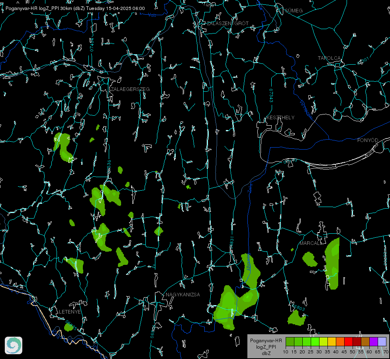Click the legend 'logZ_PPI' label
The height and width of the screenshot is (359, 390).
[x=266, y=347]
